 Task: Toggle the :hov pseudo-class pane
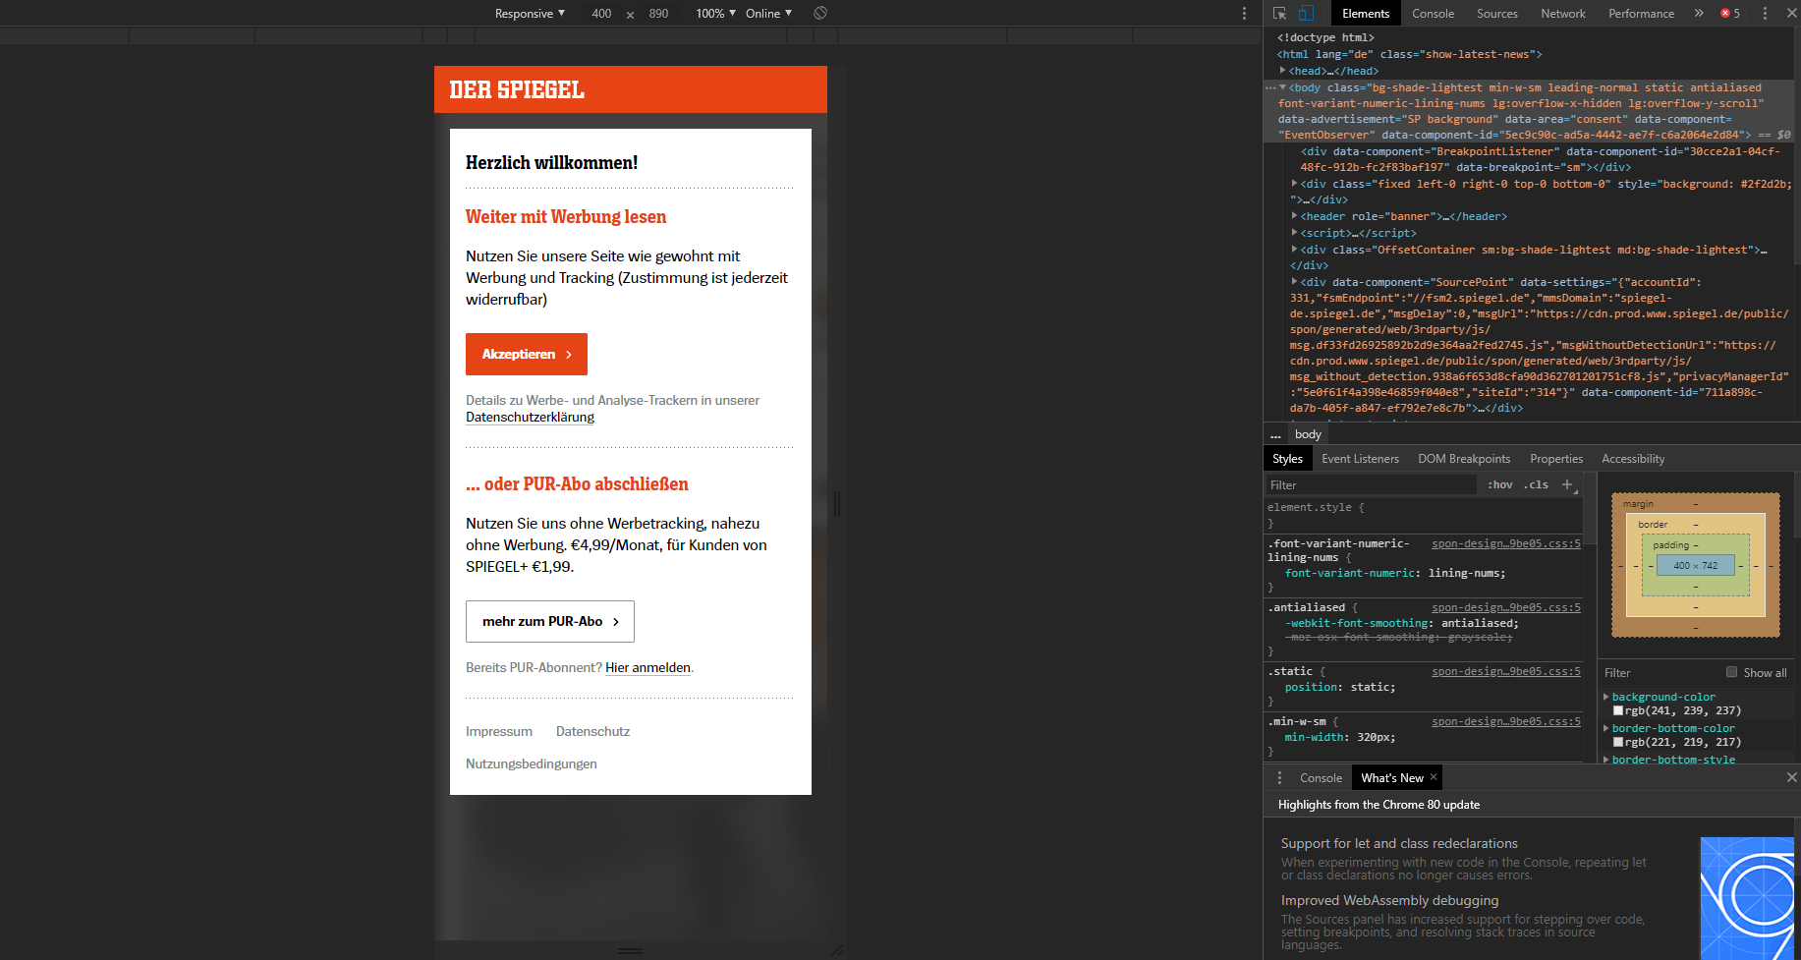point(1499,484)
